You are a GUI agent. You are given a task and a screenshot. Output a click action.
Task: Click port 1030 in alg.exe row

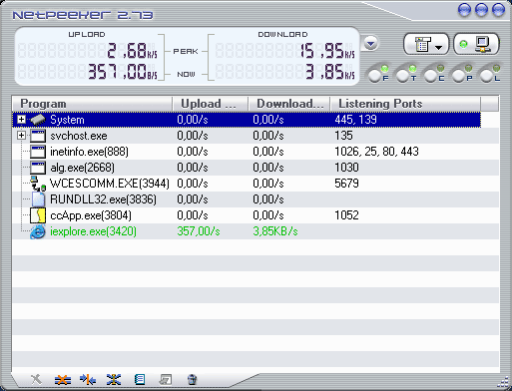346,168
